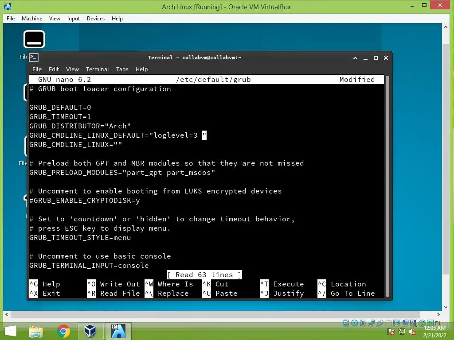Click the terminal window icon in title bar
This screenshot has height=340, width=454.
point(34,58)
